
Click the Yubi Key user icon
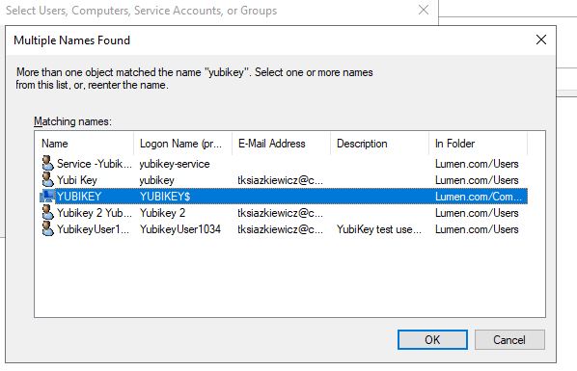(47, 180)
